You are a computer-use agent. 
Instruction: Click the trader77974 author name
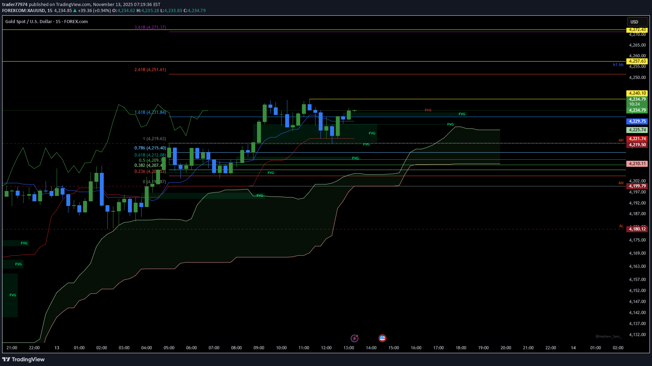point(15,5)
